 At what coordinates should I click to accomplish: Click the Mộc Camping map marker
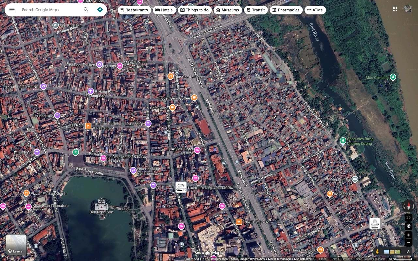pos(393,77)
